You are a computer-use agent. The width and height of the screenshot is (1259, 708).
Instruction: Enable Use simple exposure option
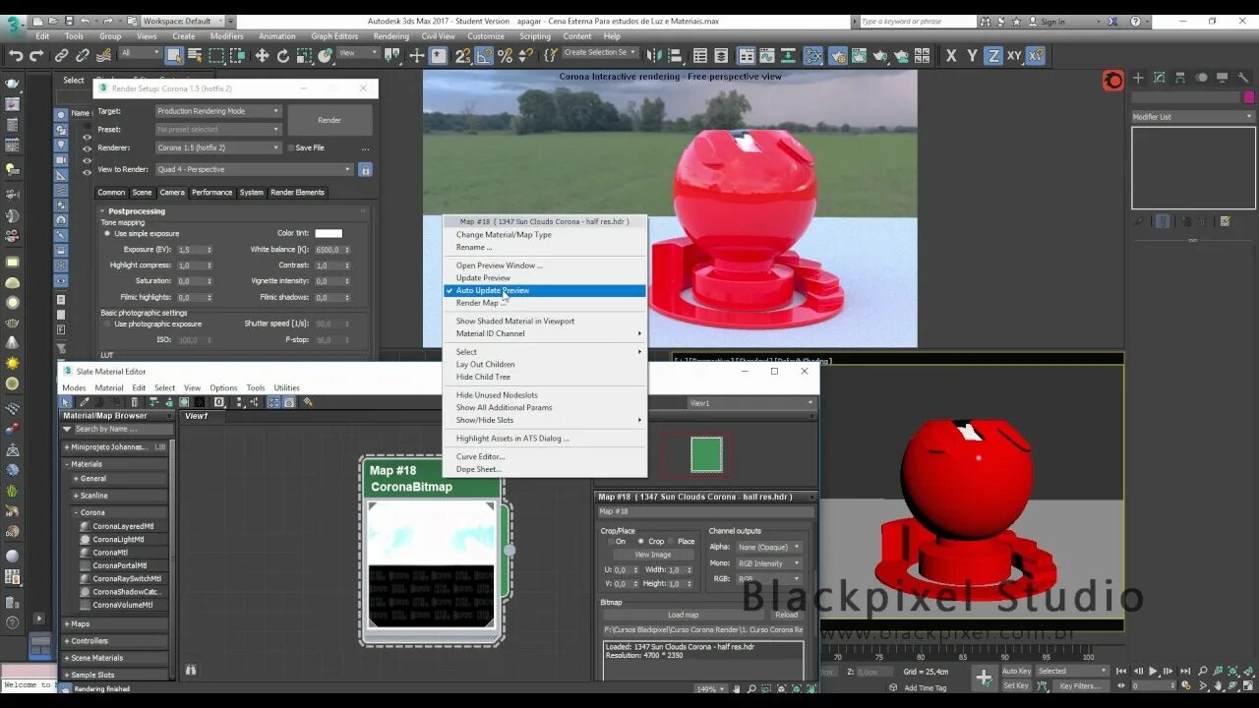tap(107, 234)
